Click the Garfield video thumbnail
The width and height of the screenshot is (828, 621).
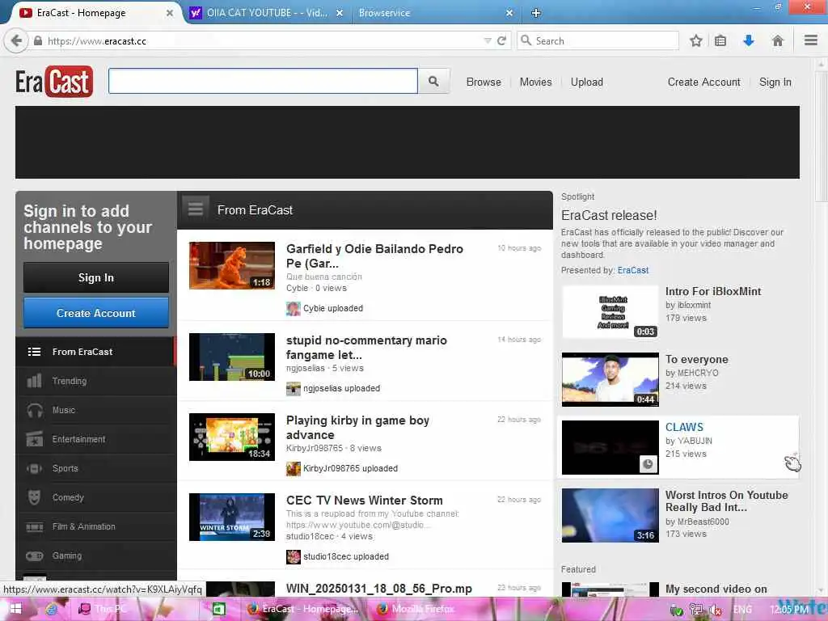(x=232, y=265)
